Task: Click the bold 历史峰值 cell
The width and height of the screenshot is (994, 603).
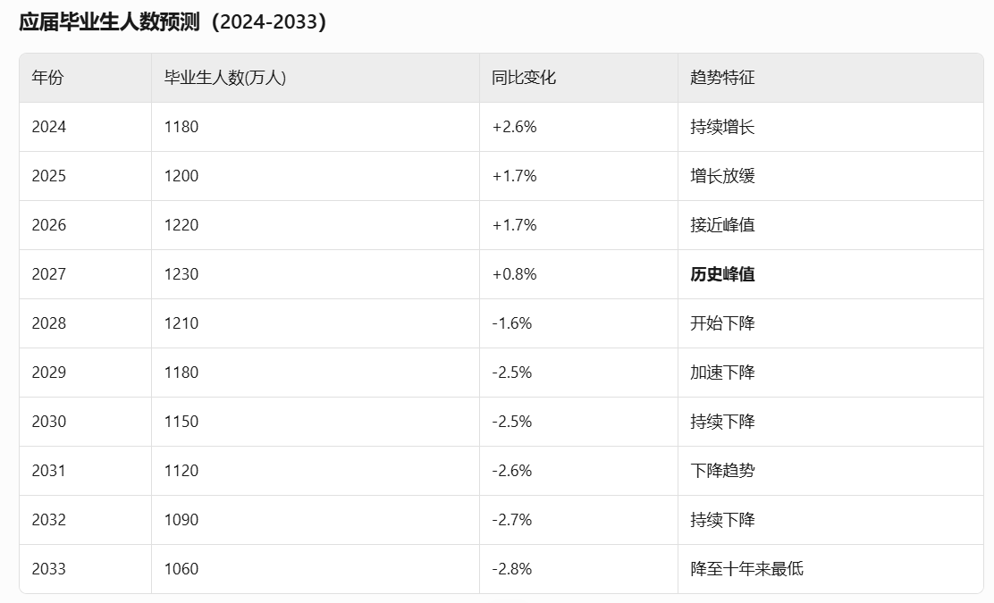Action: [x=722, y=274]
